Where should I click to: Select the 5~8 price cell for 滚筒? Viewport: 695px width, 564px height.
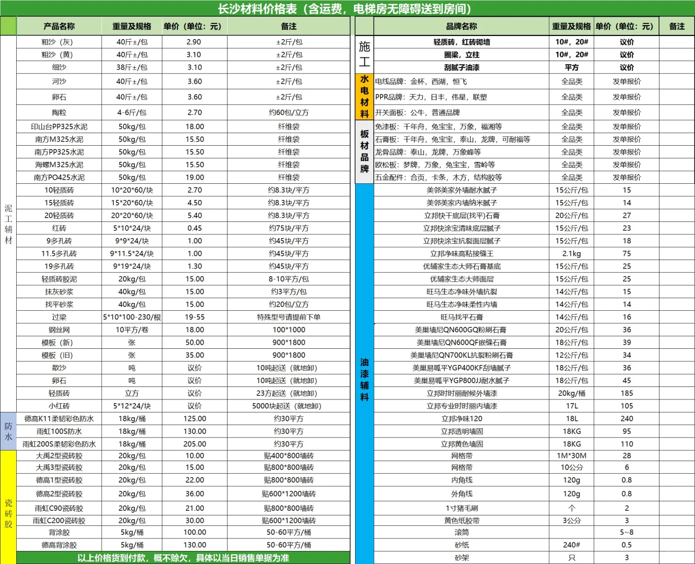tap(627, 532)
